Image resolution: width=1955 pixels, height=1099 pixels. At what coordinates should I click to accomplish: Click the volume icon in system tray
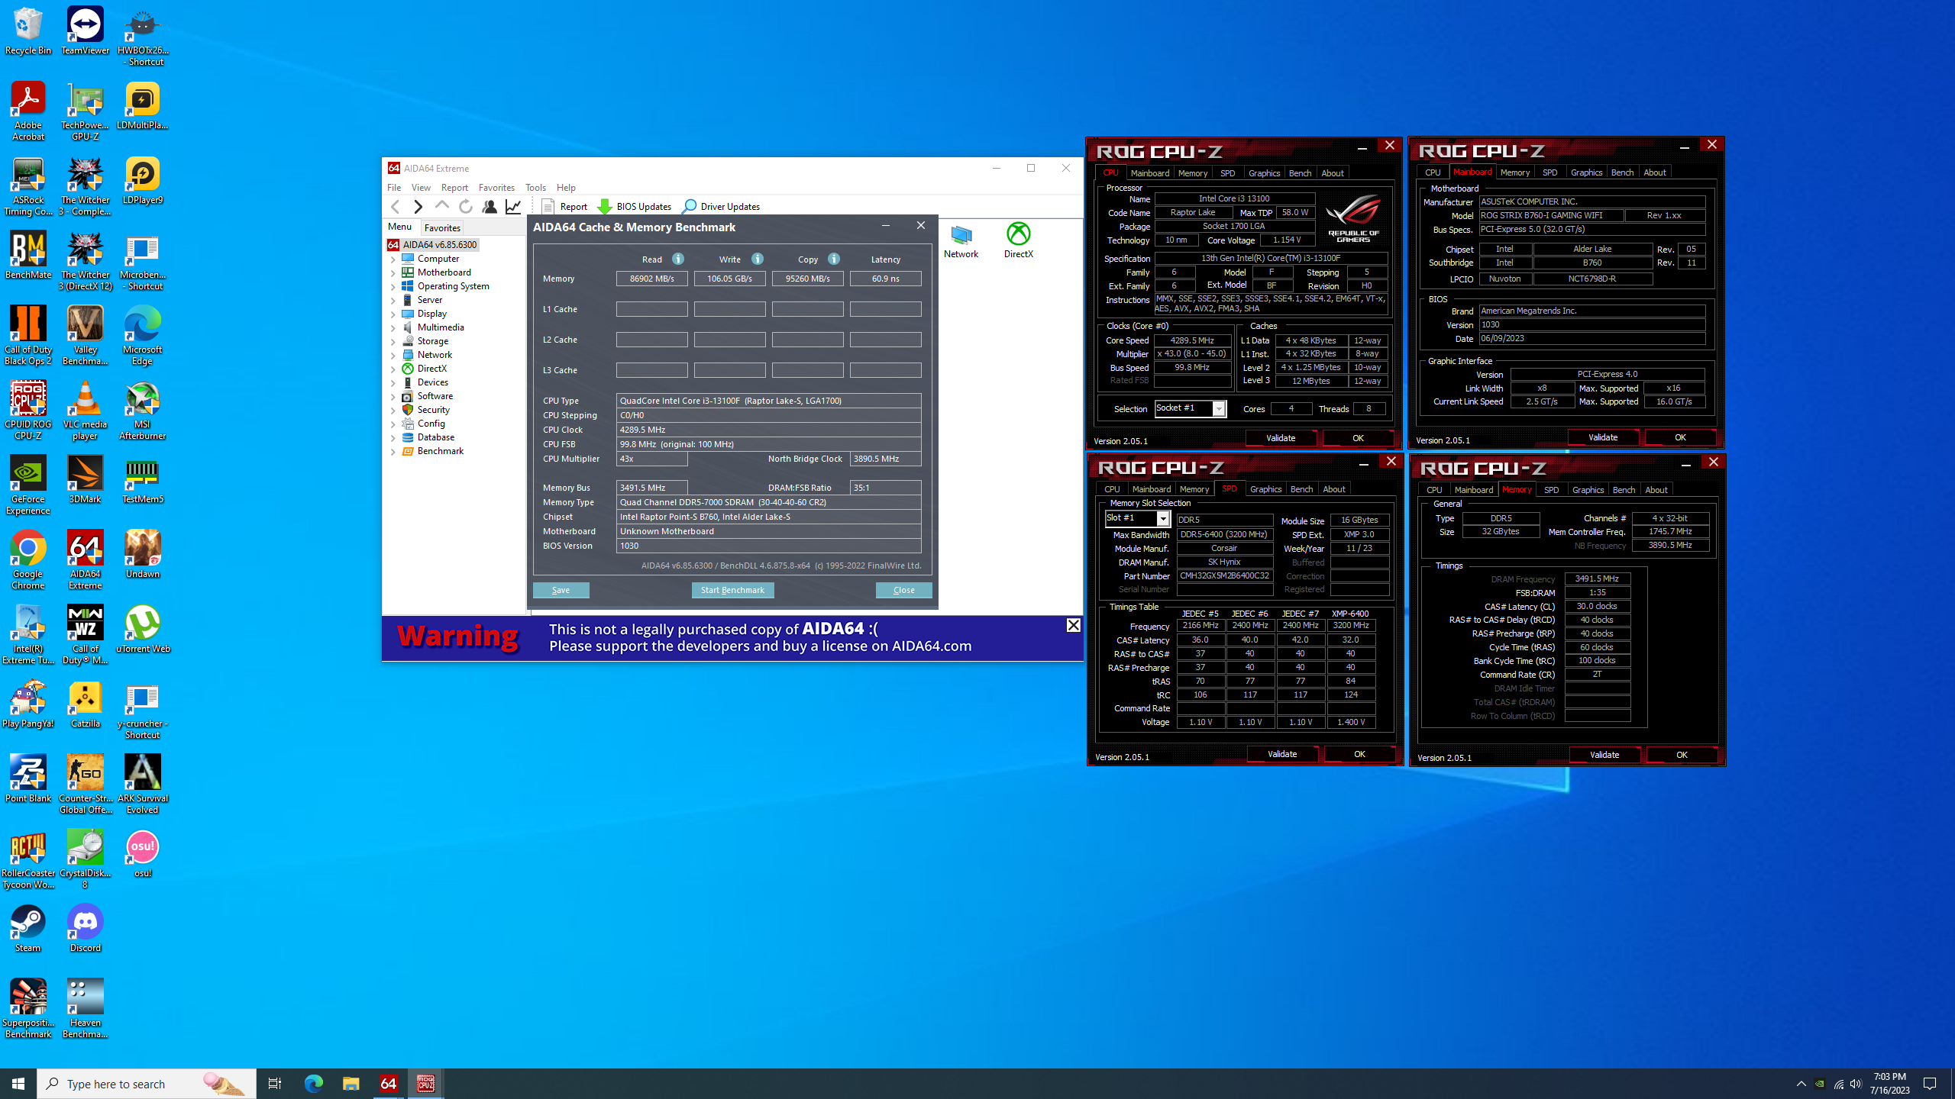tap(1856, 1084)
